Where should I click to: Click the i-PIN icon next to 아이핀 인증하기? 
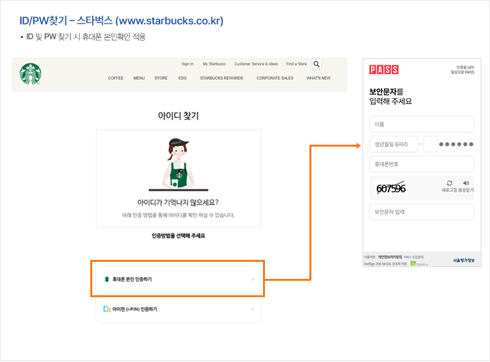[107, 309]
